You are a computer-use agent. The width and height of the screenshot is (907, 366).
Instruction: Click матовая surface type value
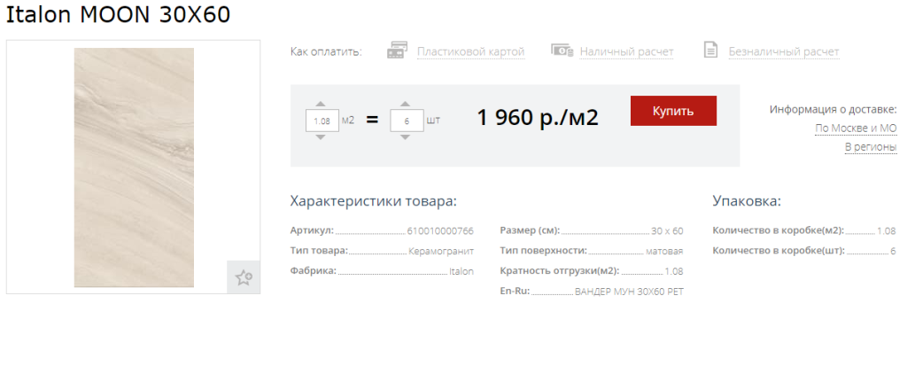click(664, 252)
